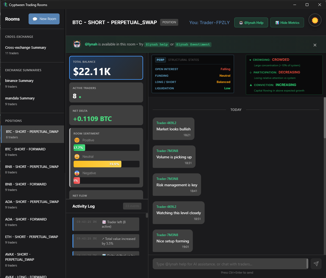The height and width of the screenshot is (278, 326).
Task: Click the Cryptween app logo icon
Action: click(x=5, y=4)
